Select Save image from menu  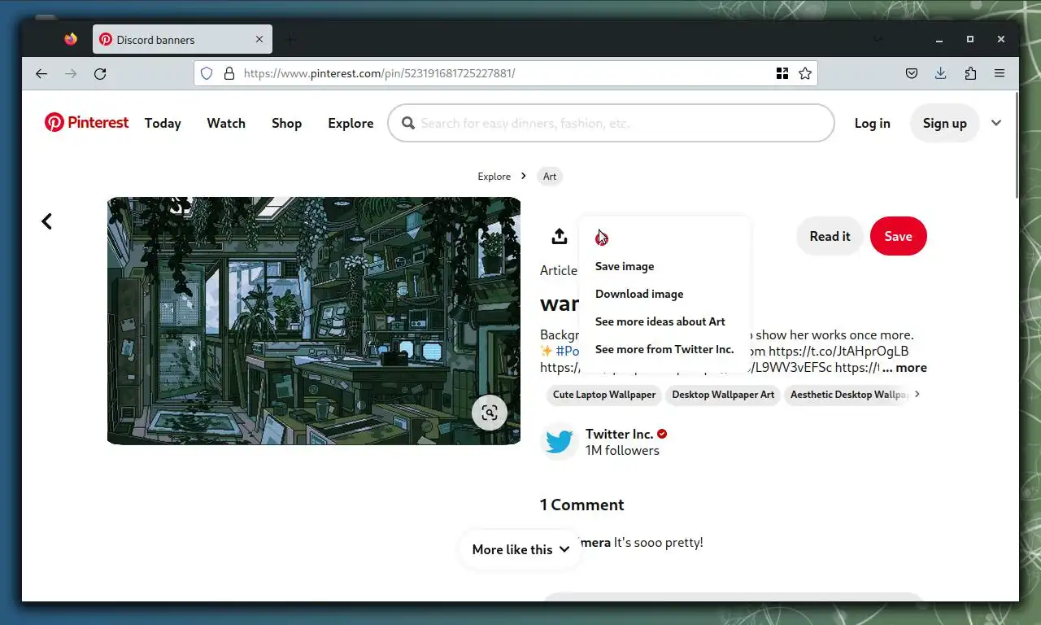625,266
